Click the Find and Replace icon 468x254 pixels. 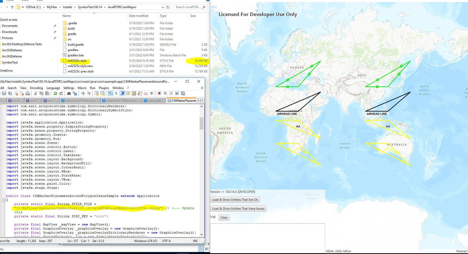pyautogui.click(x=75, y=93)
